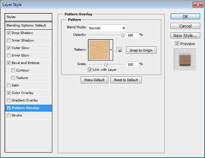Open the Blend Mode dropdown

[107, 28]
